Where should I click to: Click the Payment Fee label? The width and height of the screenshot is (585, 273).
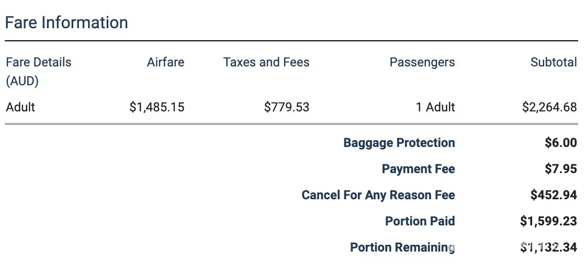(x=418, y=169)
